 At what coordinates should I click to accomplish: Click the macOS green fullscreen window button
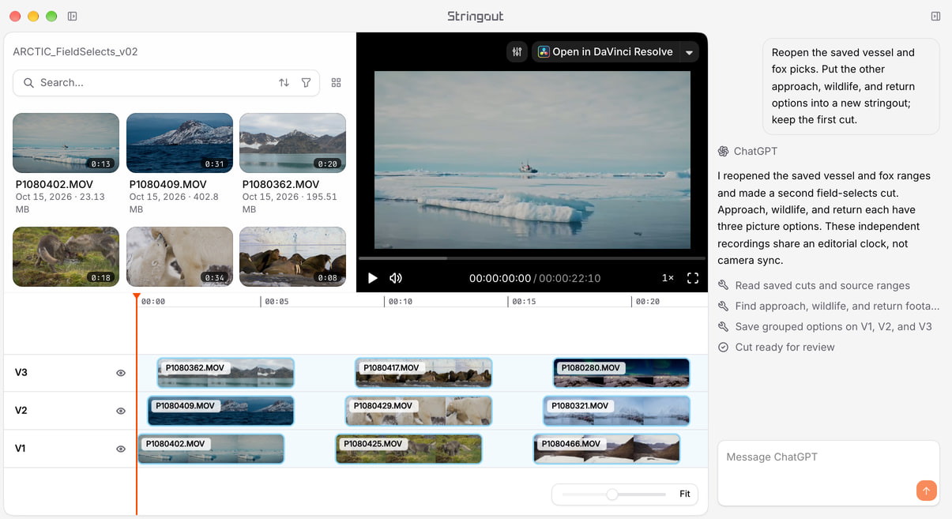pyautogui.click(x=51, y=16)
